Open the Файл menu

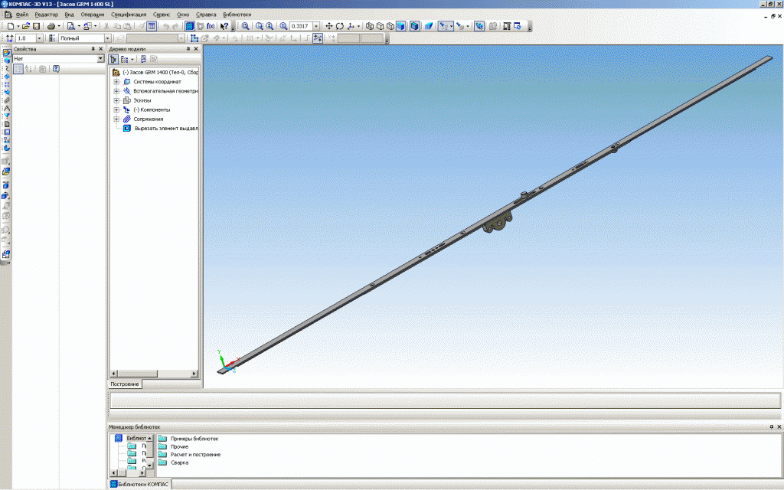tap(21, 15)
